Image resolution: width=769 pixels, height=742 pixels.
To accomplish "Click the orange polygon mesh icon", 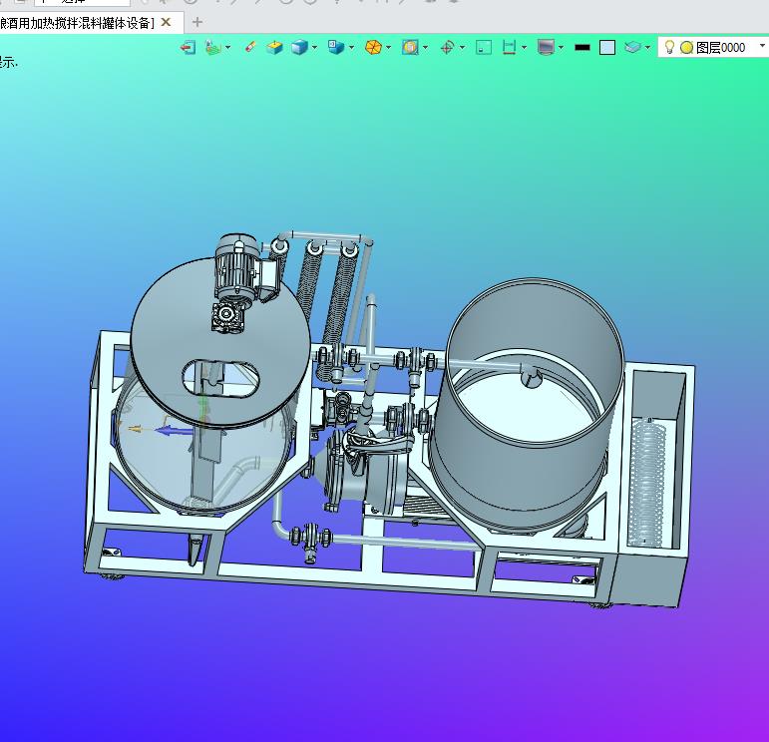I will click(x=373, y=47).
